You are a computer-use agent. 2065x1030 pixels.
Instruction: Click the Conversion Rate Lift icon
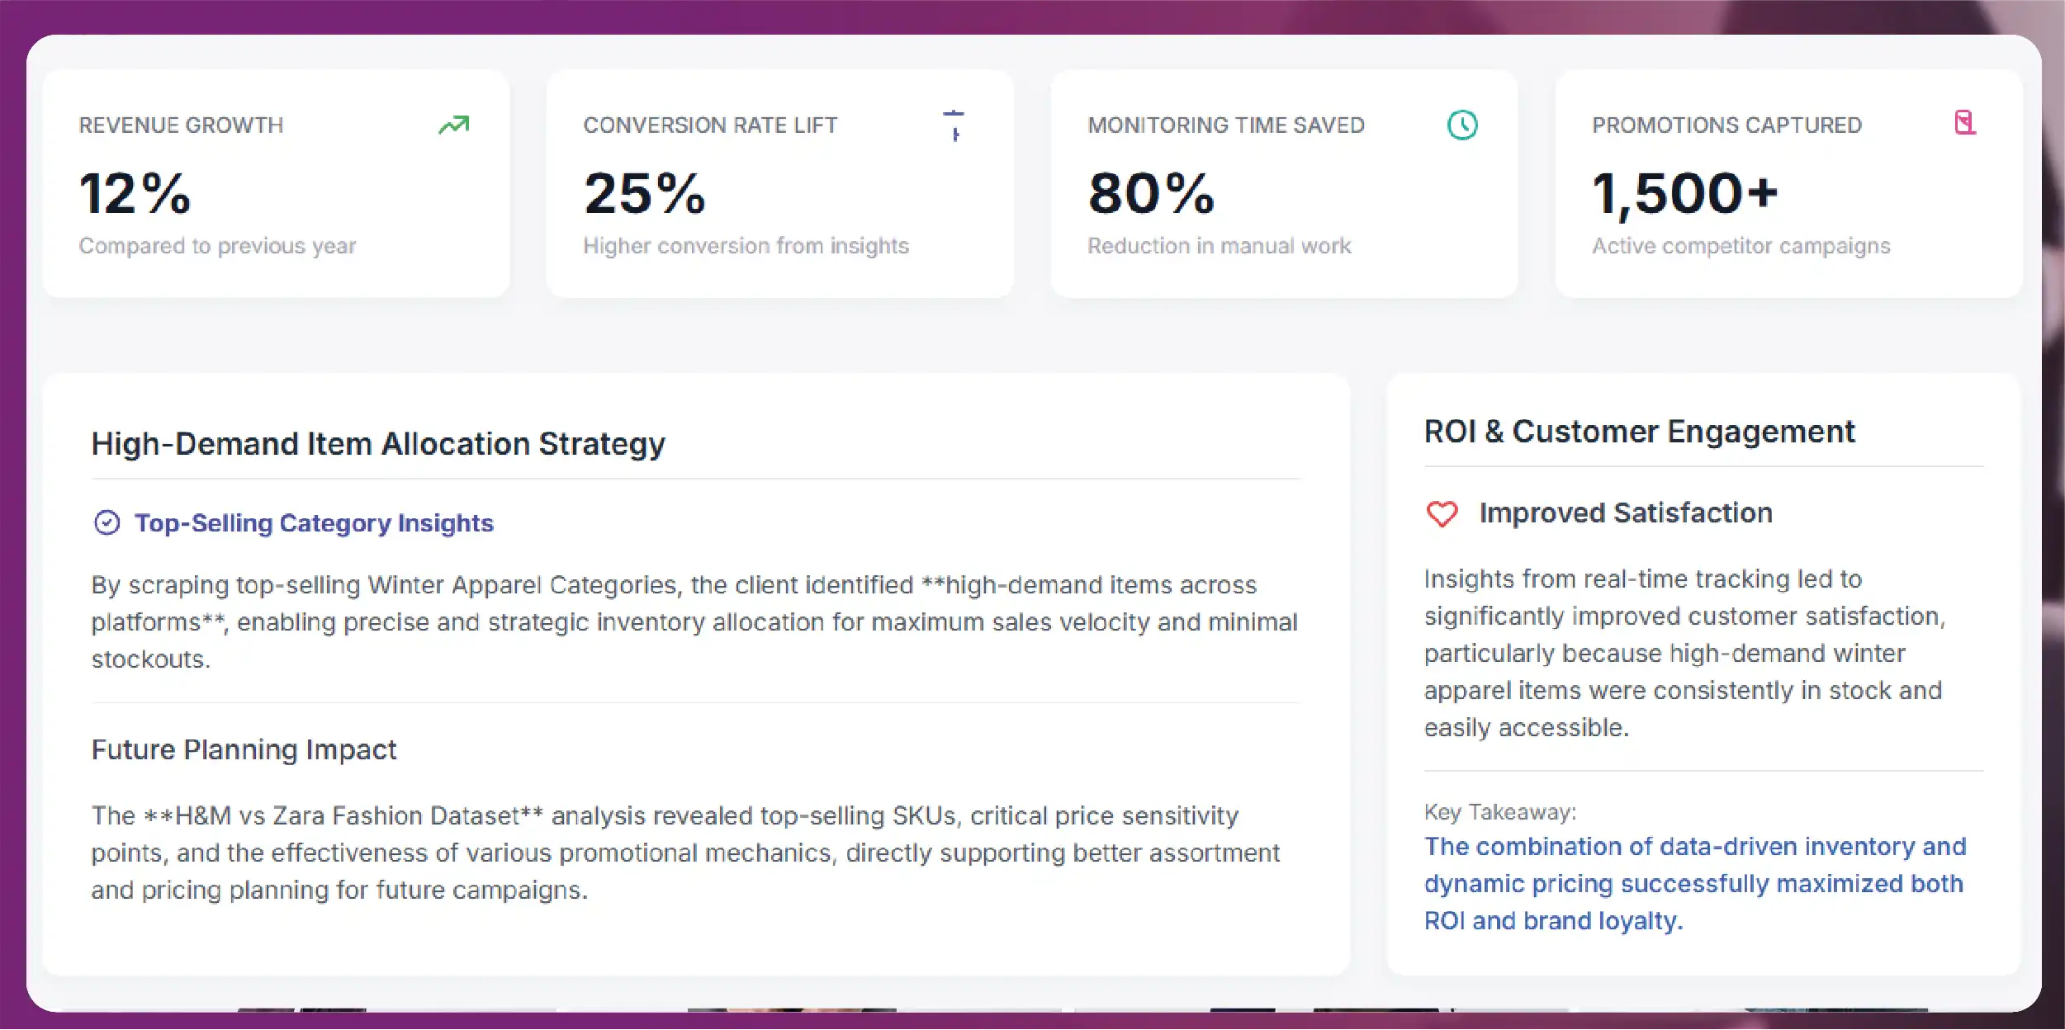click(954, 125)
